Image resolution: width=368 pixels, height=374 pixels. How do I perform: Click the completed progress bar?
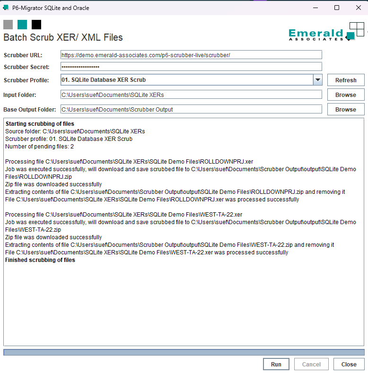[x=184, y=352]
